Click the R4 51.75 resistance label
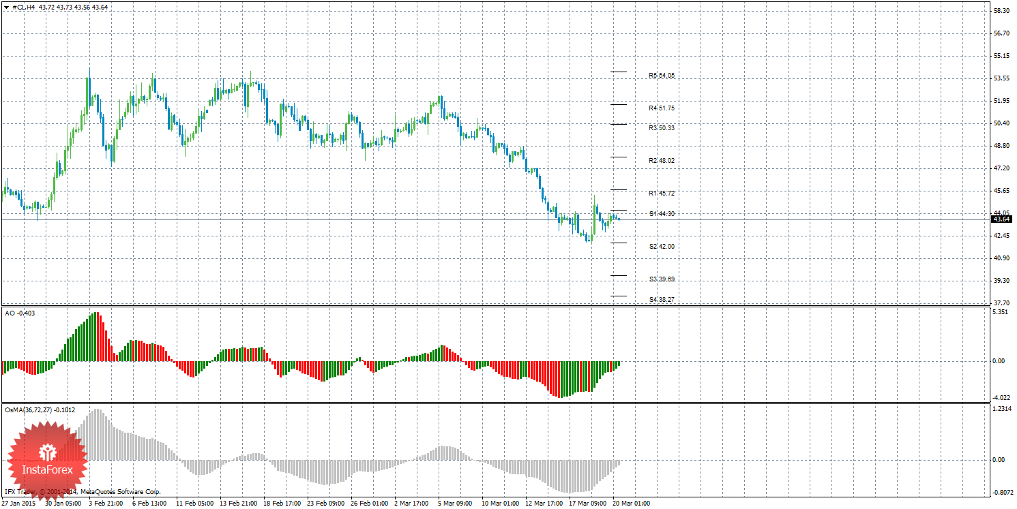Screen dimensions: 1017x509 coord(661,108)
